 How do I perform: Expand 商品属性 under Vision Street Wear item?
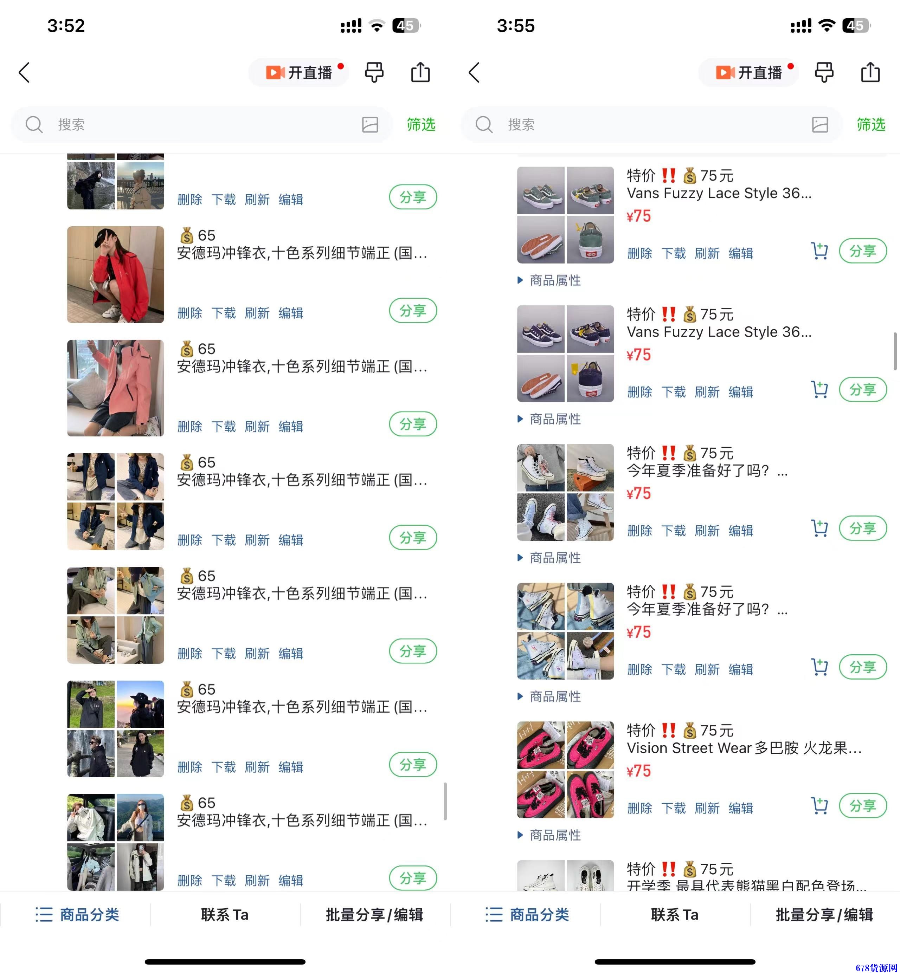[549, 835]
